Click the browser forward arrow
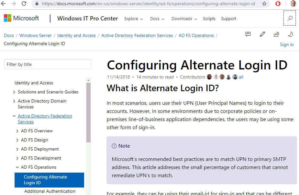This screenshot has height=195, width=299. pyautogui.click(x=14, y=4)
